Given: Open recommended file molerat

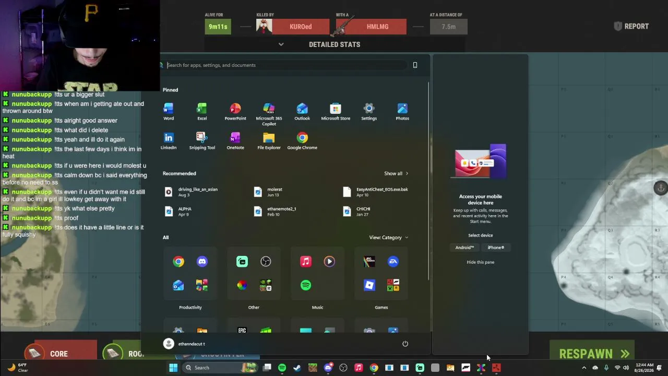Looking at the screenshot, I should [269, 192].
